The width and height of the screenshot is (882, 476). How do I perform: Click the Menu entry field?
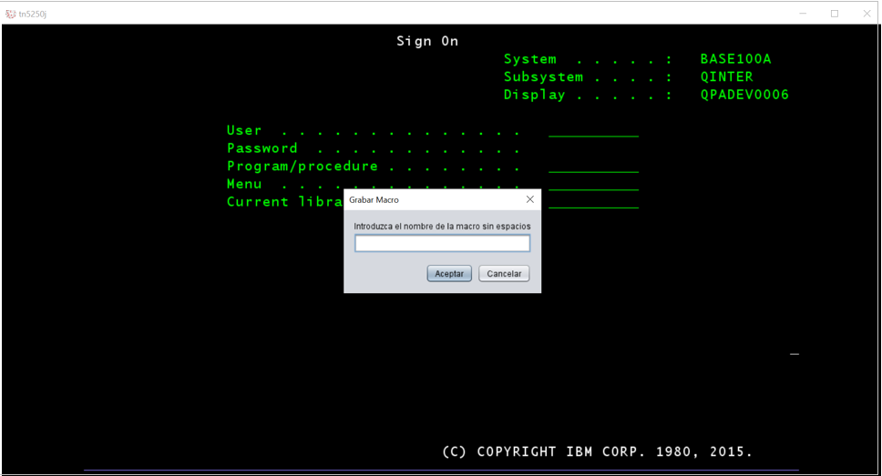coord(593,185)
